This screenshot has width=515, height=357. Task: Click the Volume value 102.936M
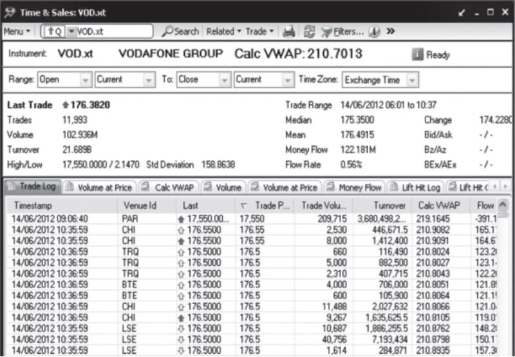[80, 135]
